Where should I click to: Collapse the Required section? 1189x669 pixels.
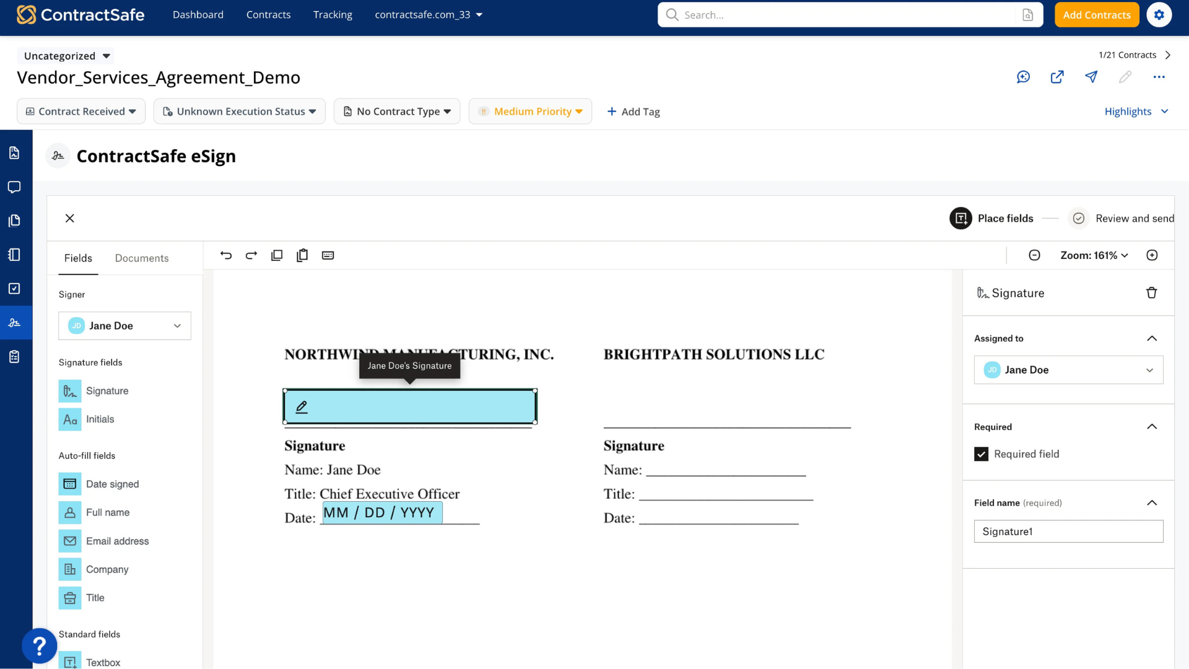1152,427
